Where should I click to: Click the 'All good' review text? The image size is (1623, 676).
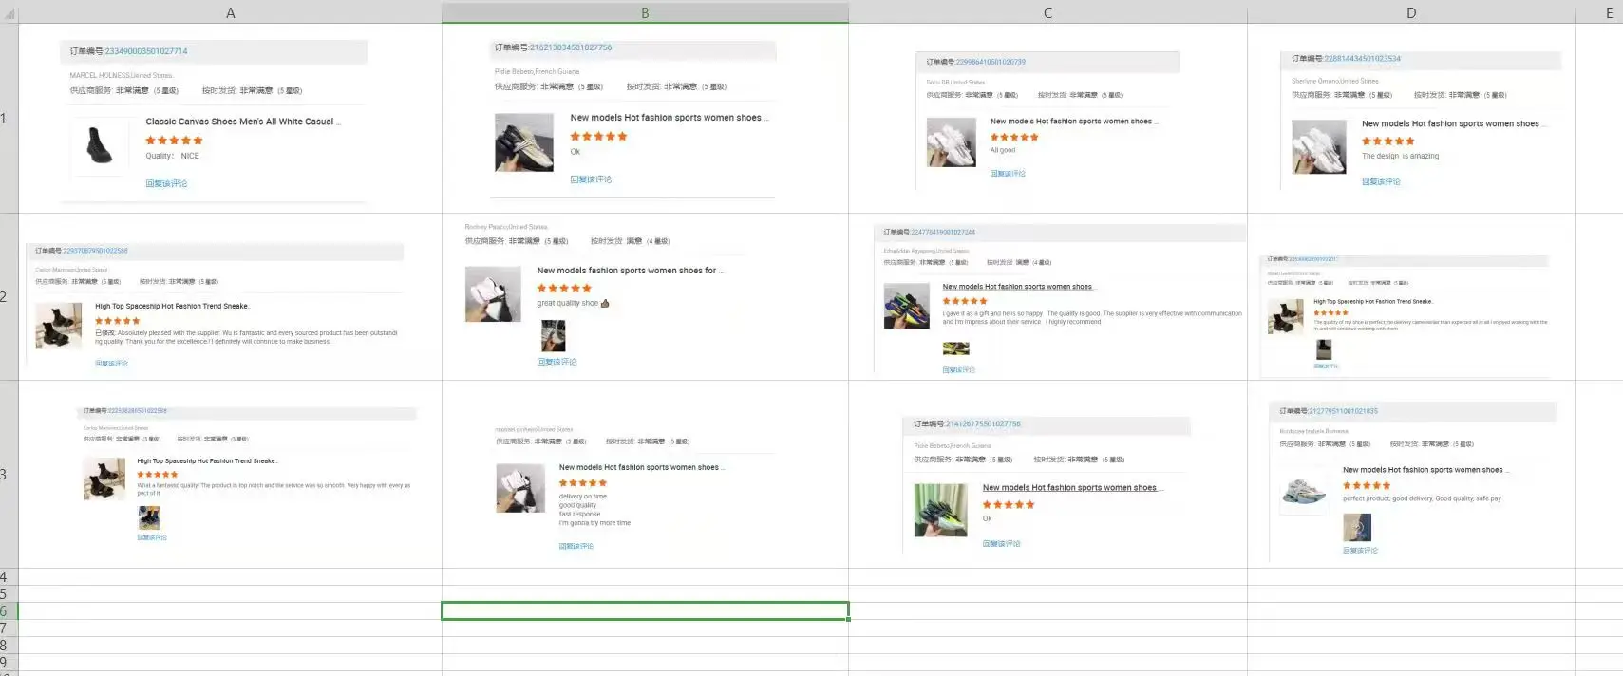click(x=1003, y=150)
